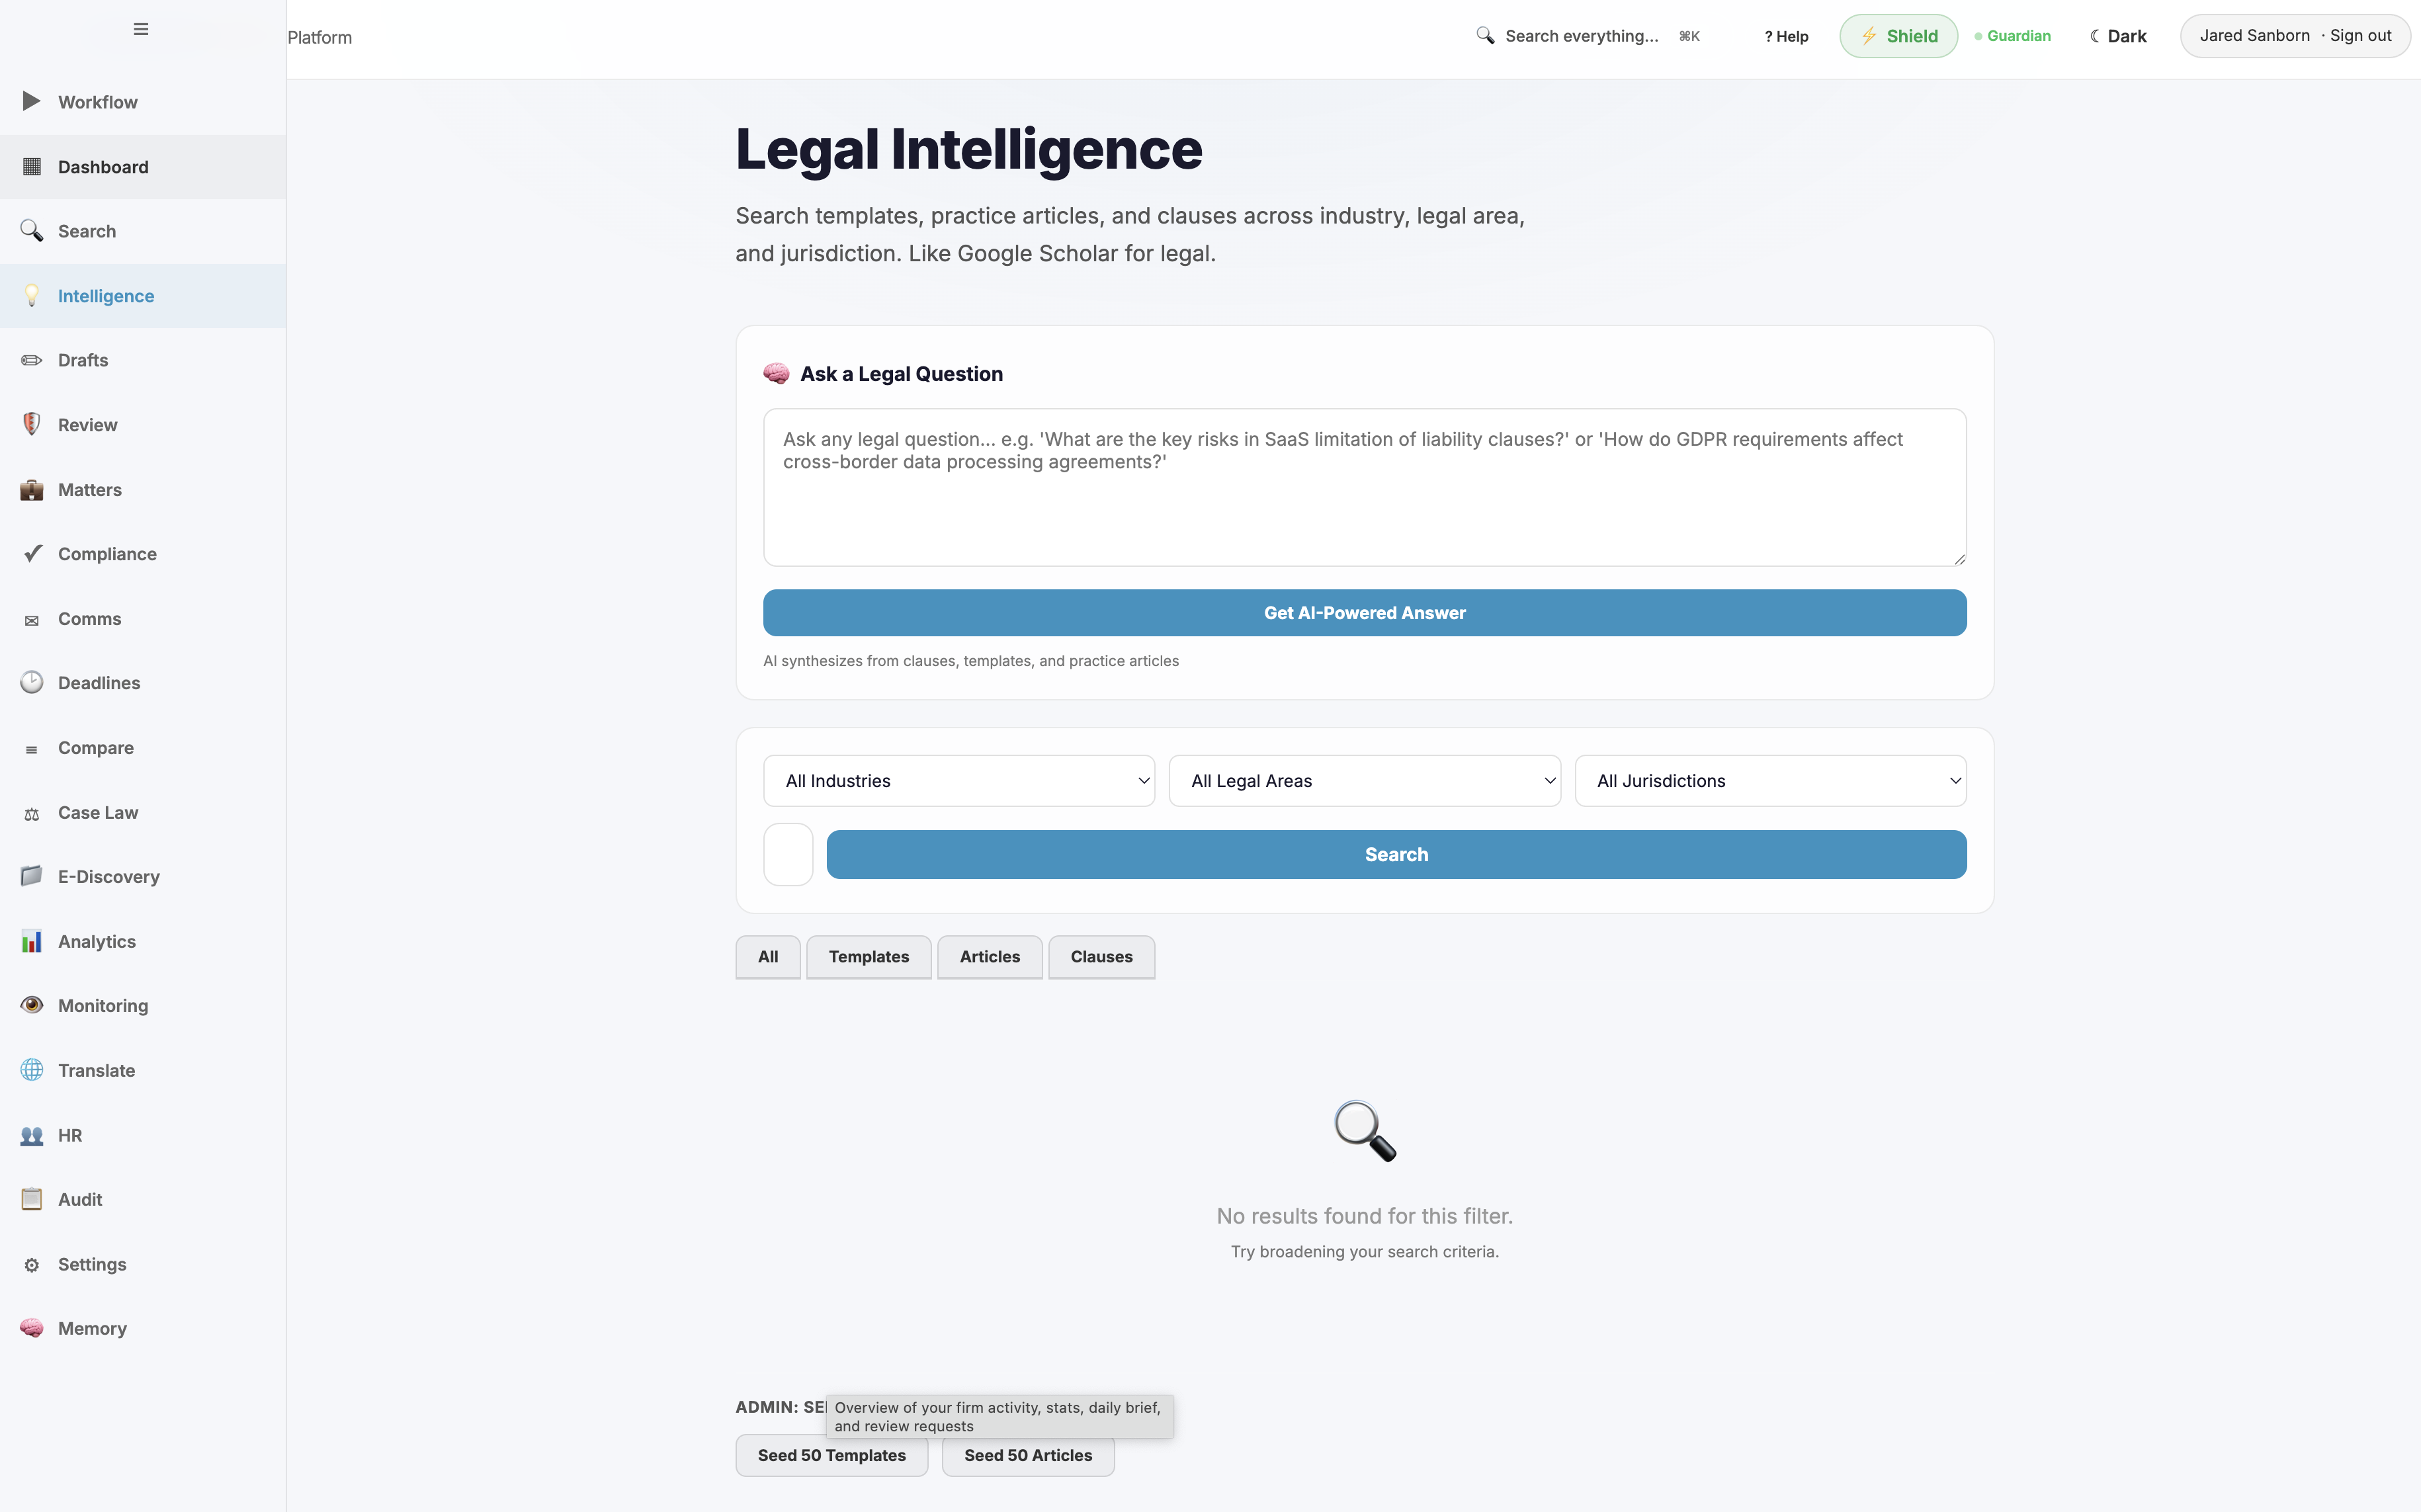Click the E-Discovery folder icon
The image size is (2421, 1512).
[31, 877]
